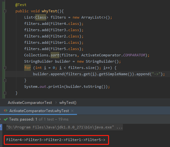The image size is (170, 147).
Task: Click the green tests passed checkmark
Action: click(x=6, y=119)
